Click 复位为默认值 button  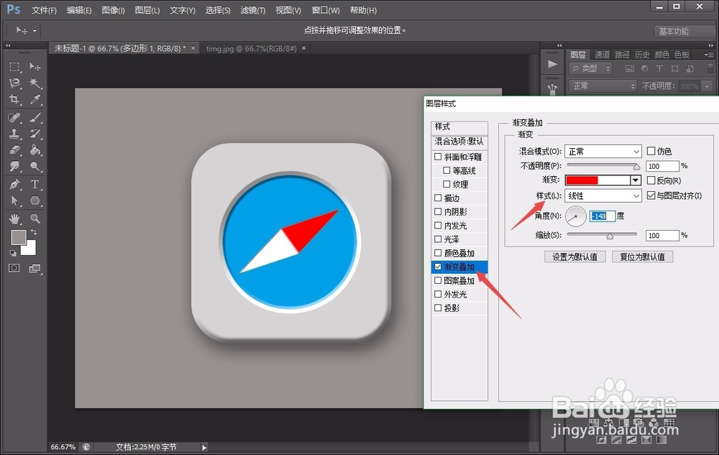click(642, 257)
